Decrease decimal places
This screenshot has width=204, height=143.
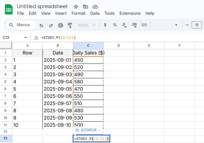coord(124,25)
